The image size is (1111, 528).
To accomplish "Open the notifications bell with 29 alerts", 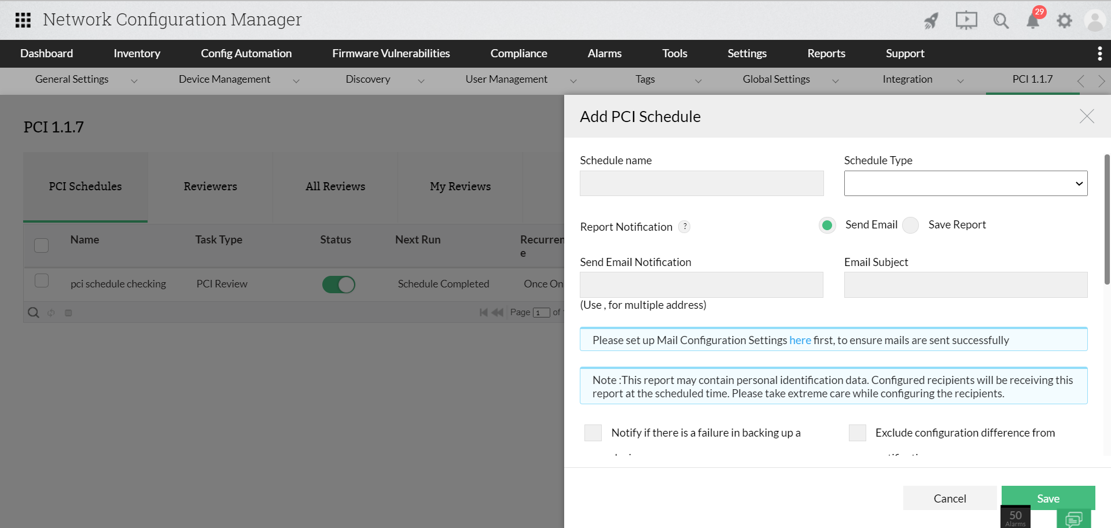I will (1033, 20).
